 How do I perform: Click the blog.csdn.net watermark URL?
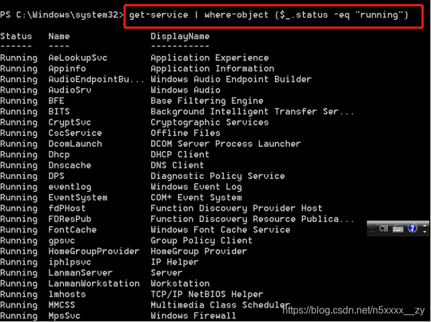pos(354,310)
